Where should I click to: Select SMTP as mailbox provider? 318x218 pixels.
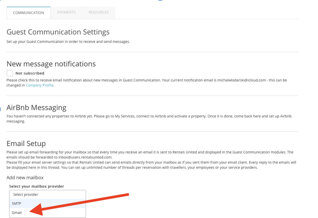coord(47,204)
